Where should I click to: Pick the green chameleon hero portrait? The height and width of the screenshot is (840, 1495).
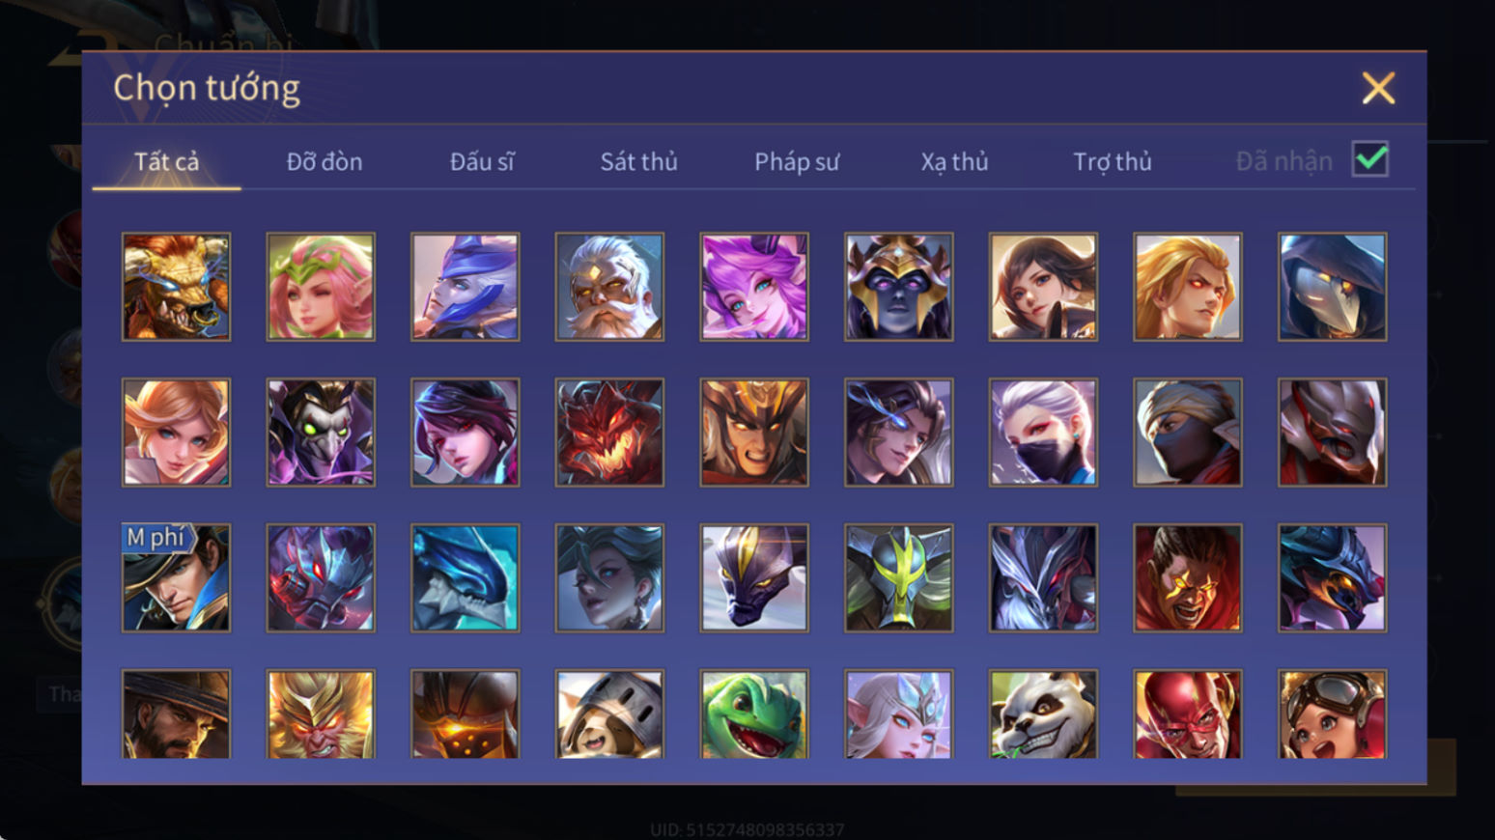tap(754, 714)
